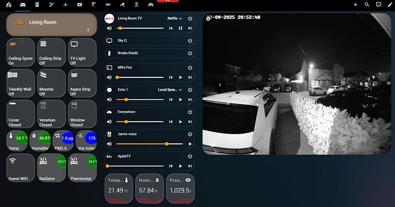Toggle the Guest WiFi tile
395x207 pixels.
[x=21, y=167]
